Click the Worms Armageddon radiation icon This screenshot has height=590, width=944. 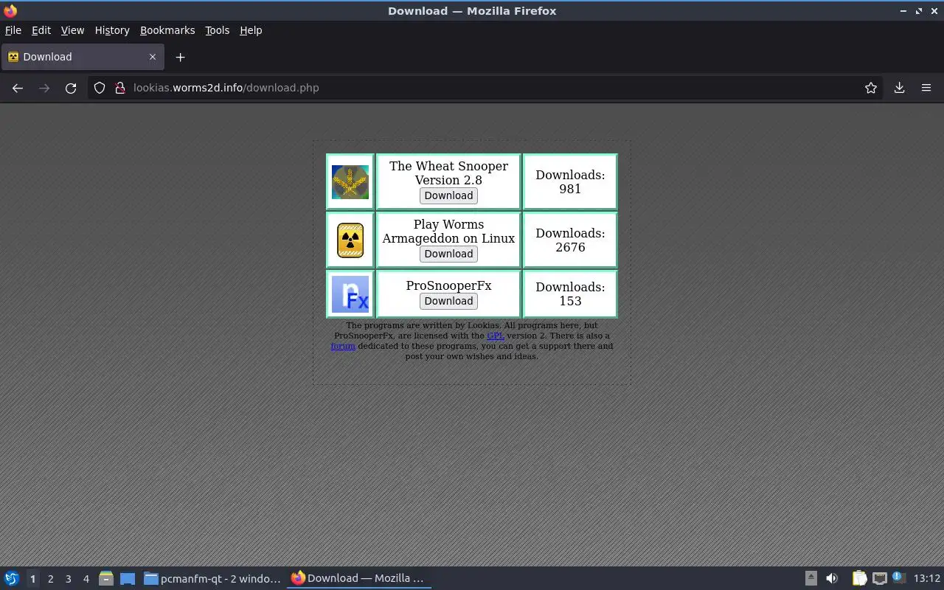(x=350, y=240)
